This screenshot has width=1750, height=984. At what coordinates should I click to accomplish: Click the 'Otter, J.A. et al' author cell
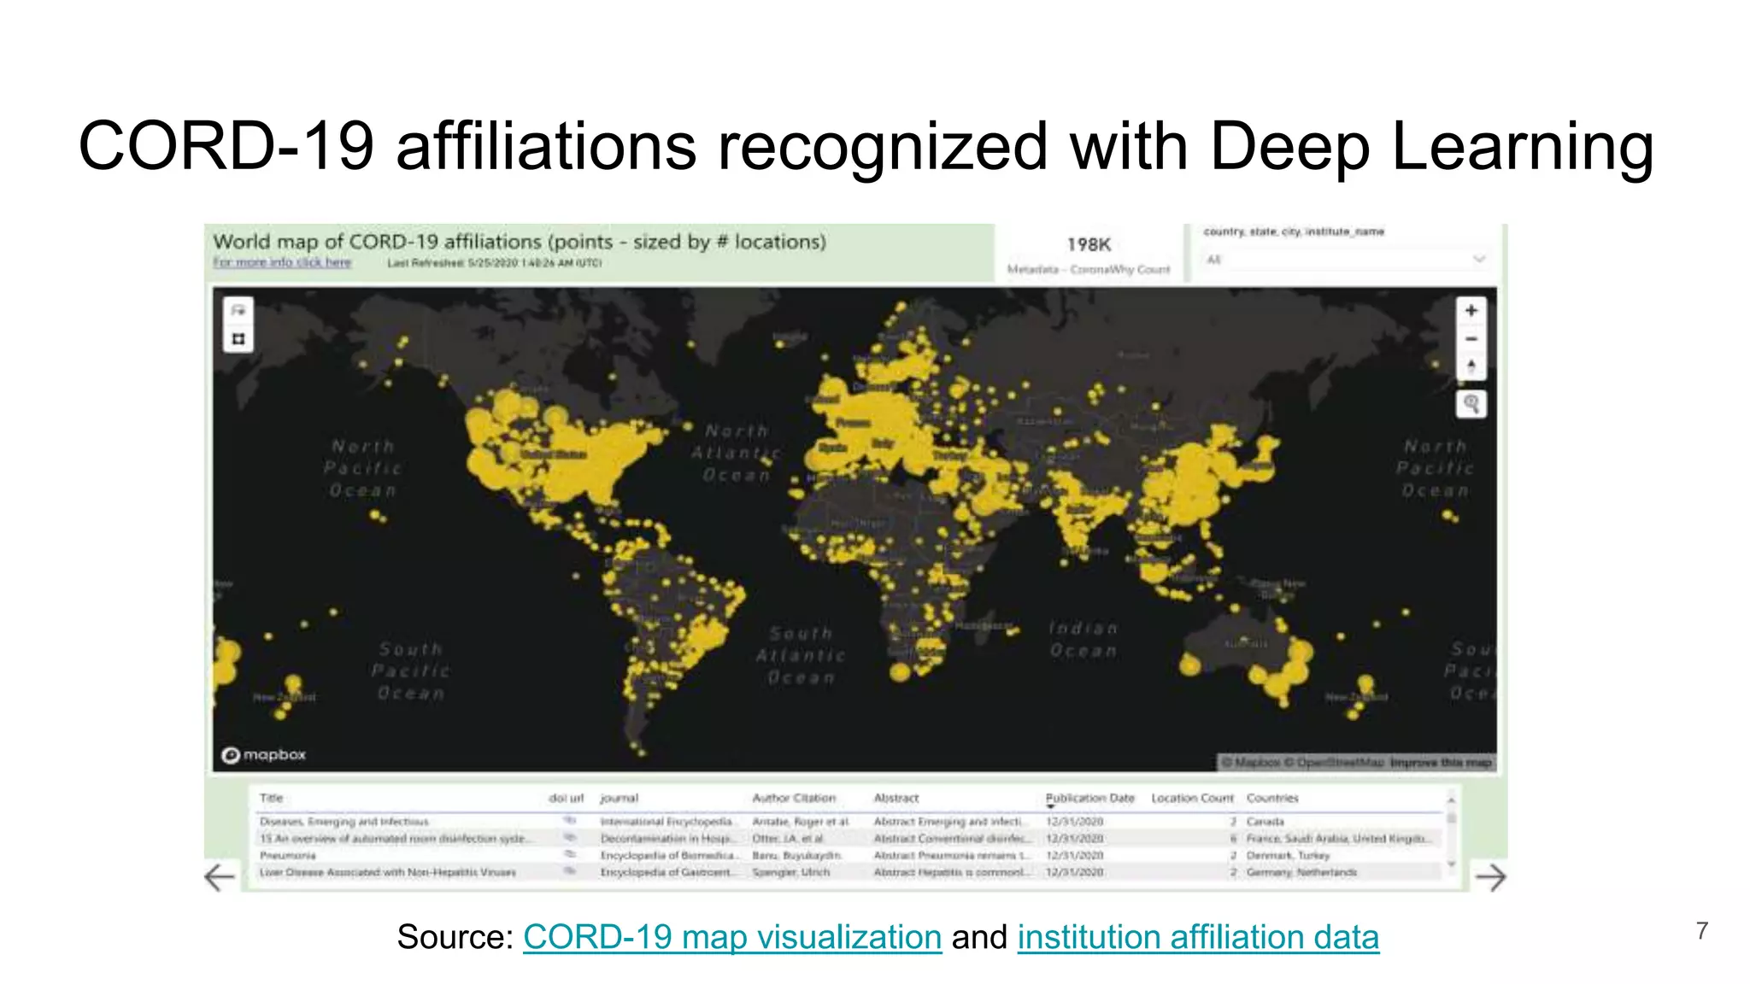click(x=788, y=838)
